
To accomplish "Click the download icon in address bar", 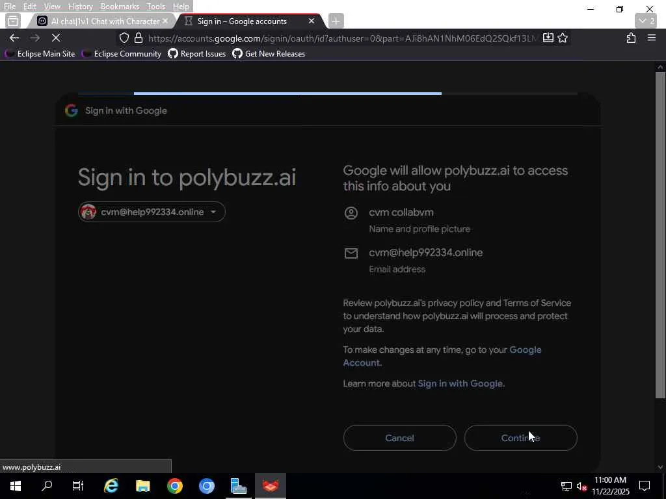I will coord(548,38).
